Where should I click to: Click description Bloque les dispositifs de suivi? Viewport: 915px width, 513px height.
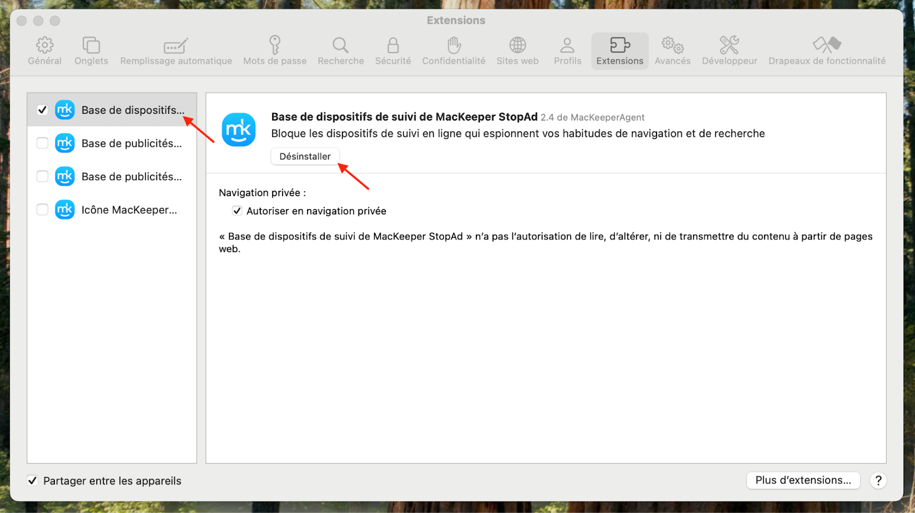518,133
